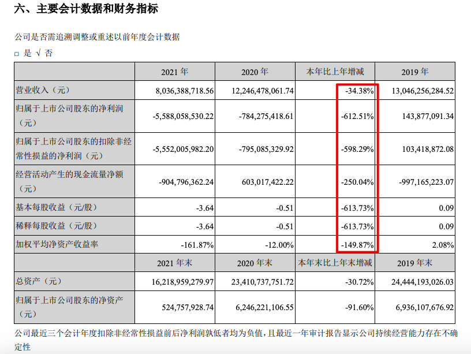Click the √ 否 checked option
The image size is (471, 354).
tap(44, 54)
